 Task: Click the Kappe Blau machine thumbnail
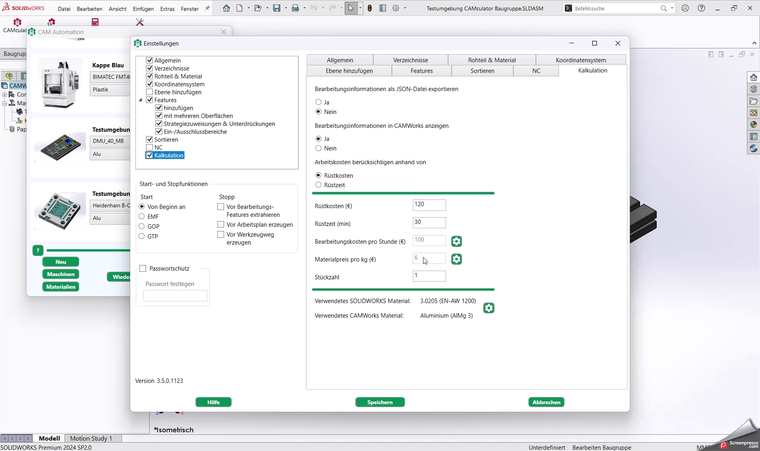click(x=60, y=84)
